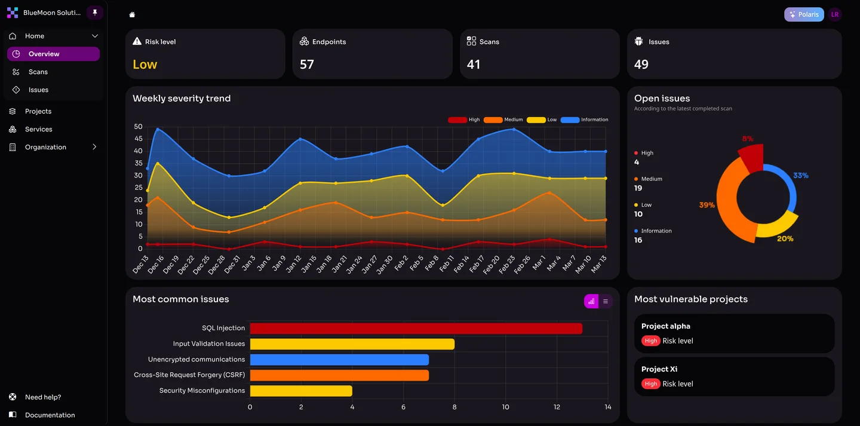Click the Services icon in sidebar

pyautogui.click(x=13, y=129)
